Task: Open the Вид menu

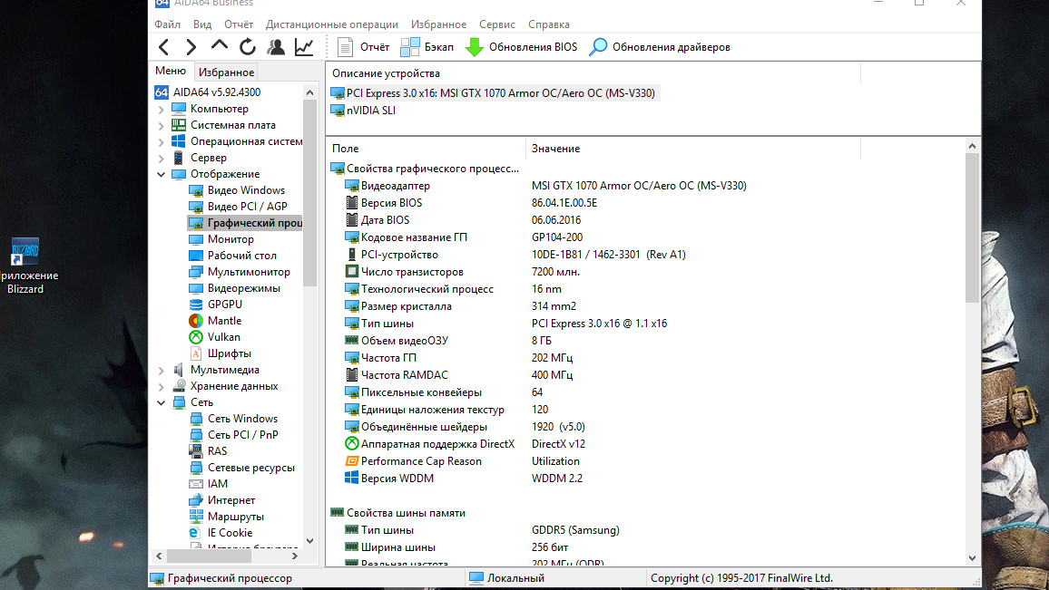Action: point(202,24)
